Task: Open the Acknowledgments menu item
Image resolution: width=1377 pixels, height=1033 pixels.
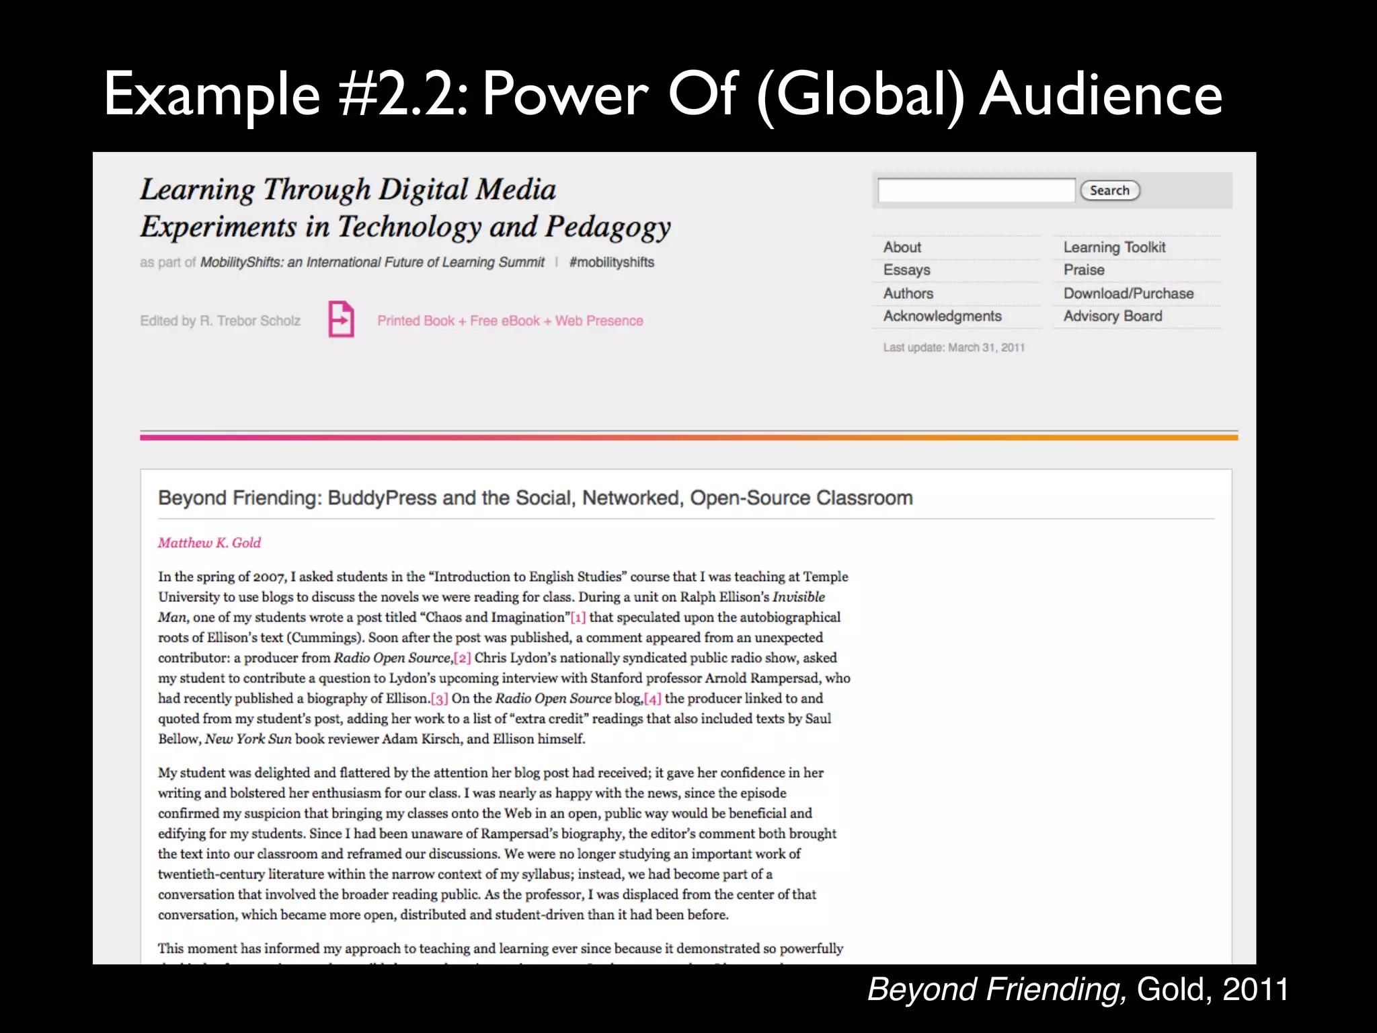Action: pyautogui.click(x=942, y=316)
